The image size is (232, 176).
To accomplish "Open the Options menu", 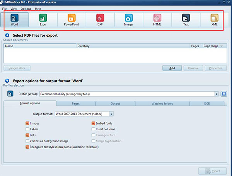I will coord(26,9).
